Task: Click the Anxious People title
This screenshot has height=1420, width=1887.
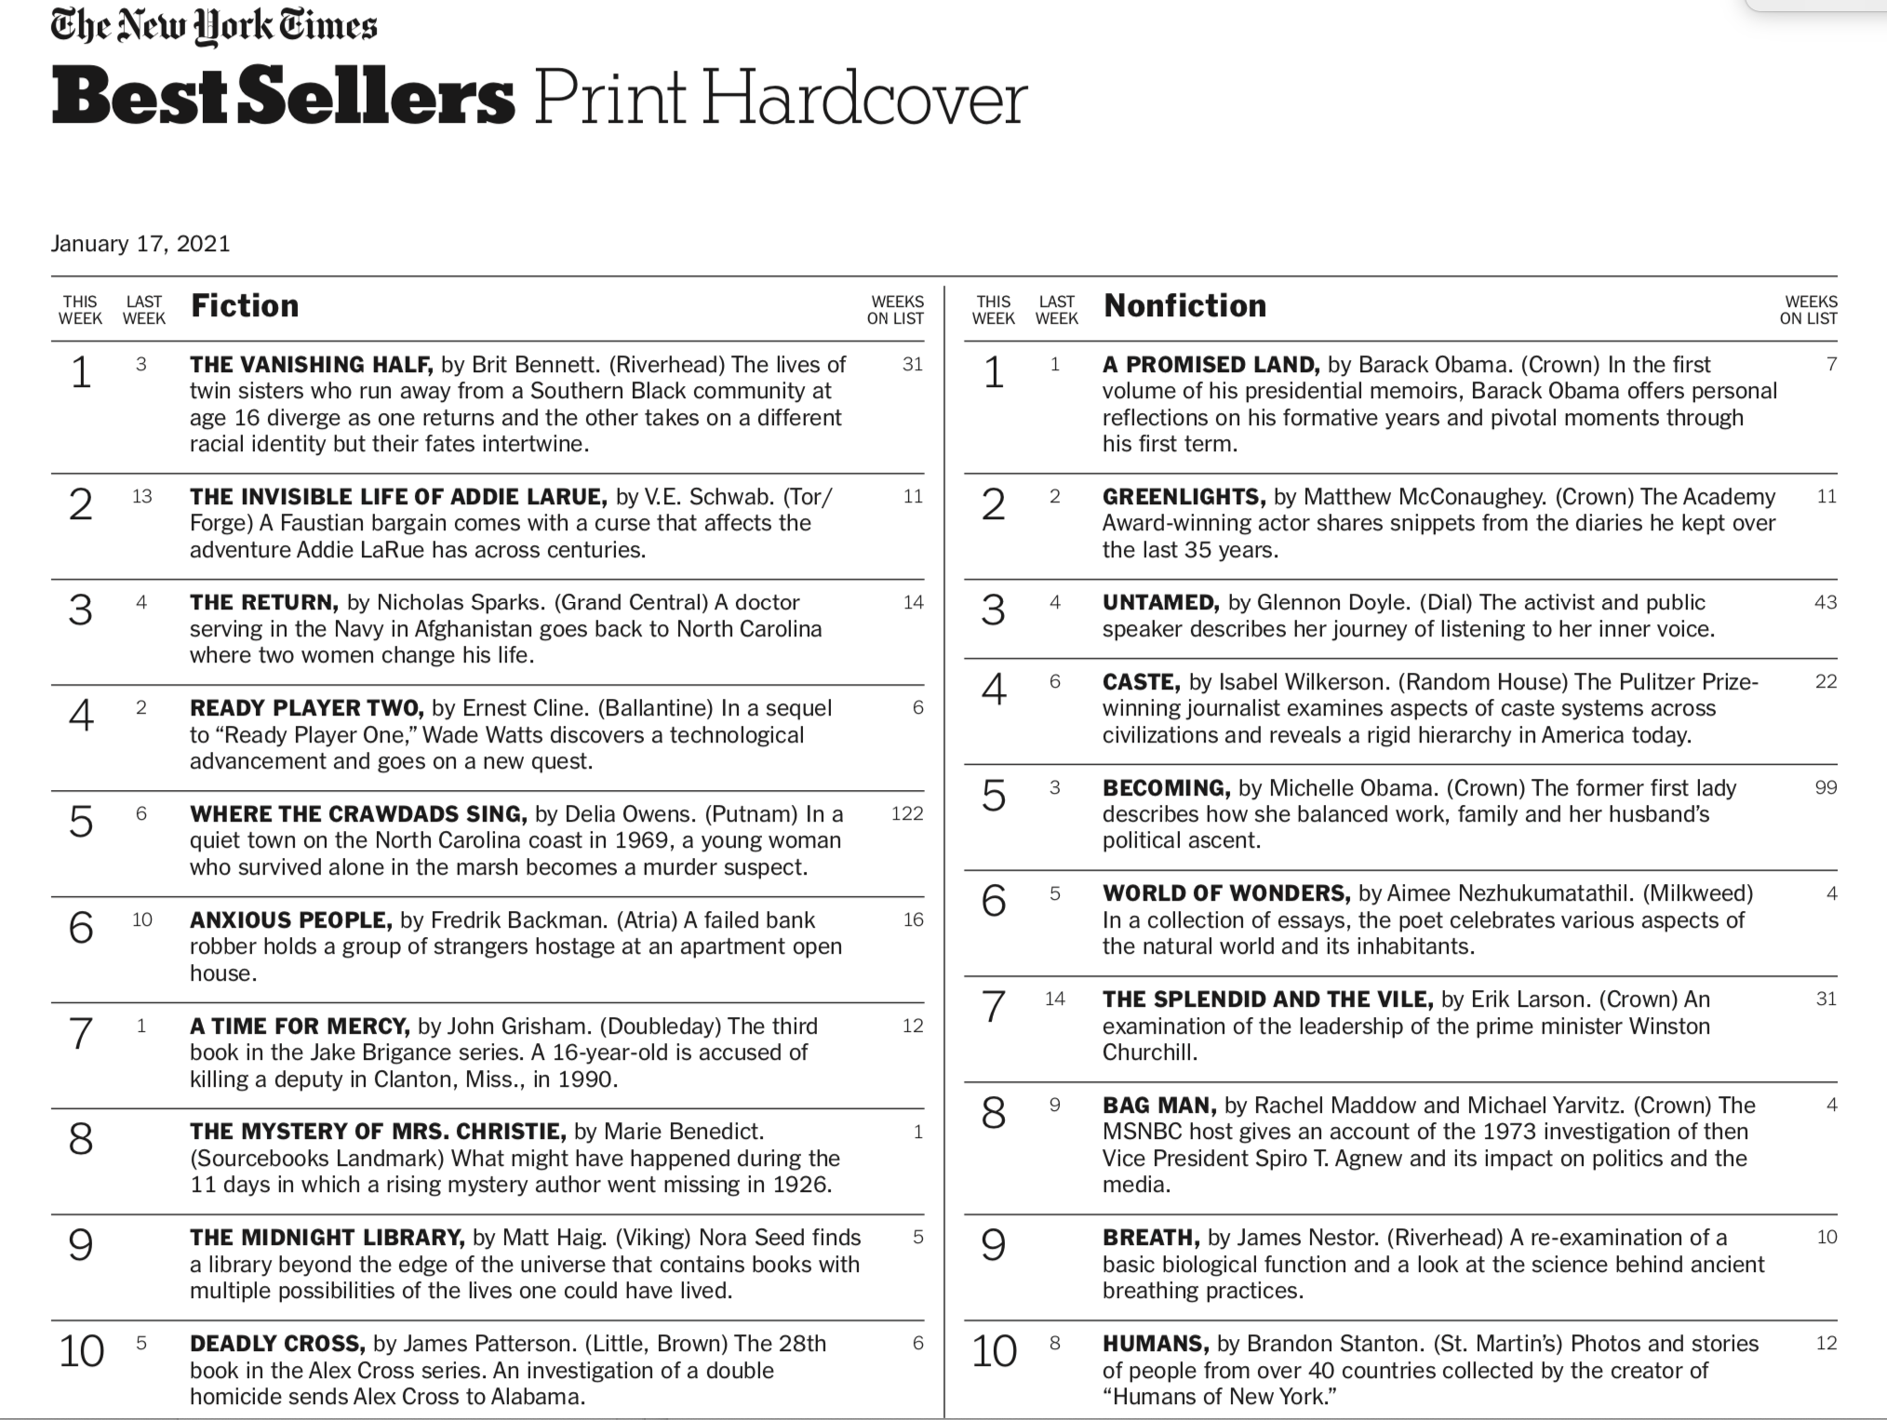Action: click(x=290, y=920)
